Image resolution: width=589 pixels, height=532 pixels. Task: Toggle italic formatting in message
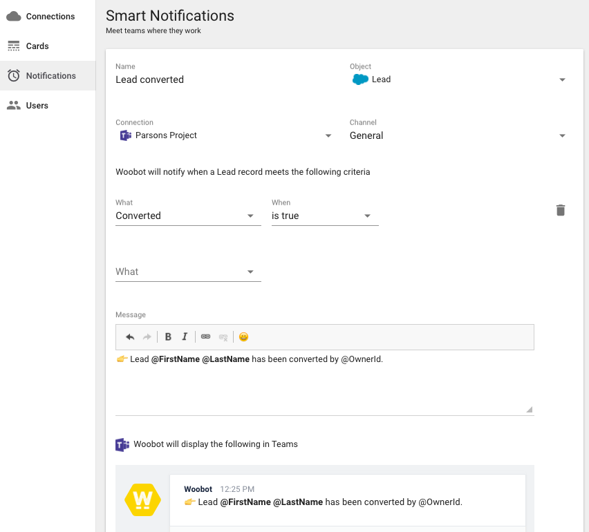pos(185,337)
